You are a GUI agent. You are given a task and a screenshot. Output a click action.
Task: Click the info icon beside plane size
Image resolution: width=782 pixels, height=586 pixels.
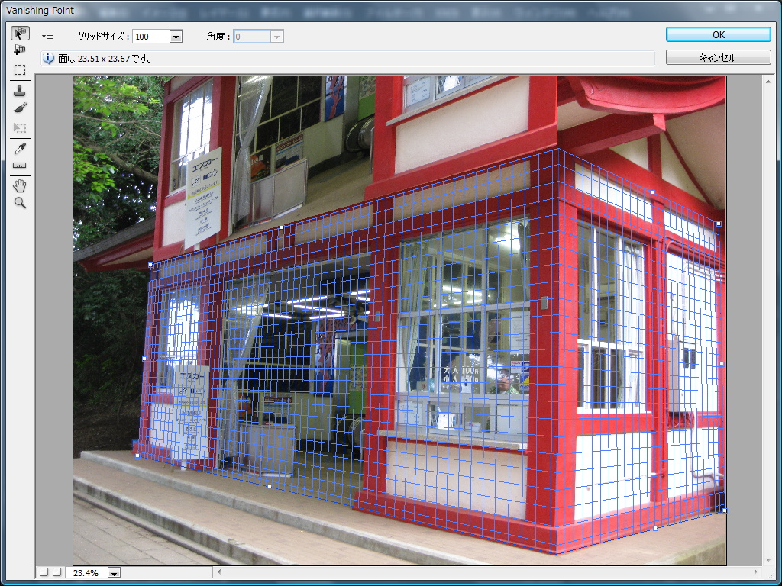tap(48, 58)
